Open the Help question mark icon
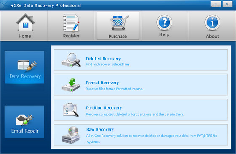The height and width of the screenshot is (154, 236). 164,23
